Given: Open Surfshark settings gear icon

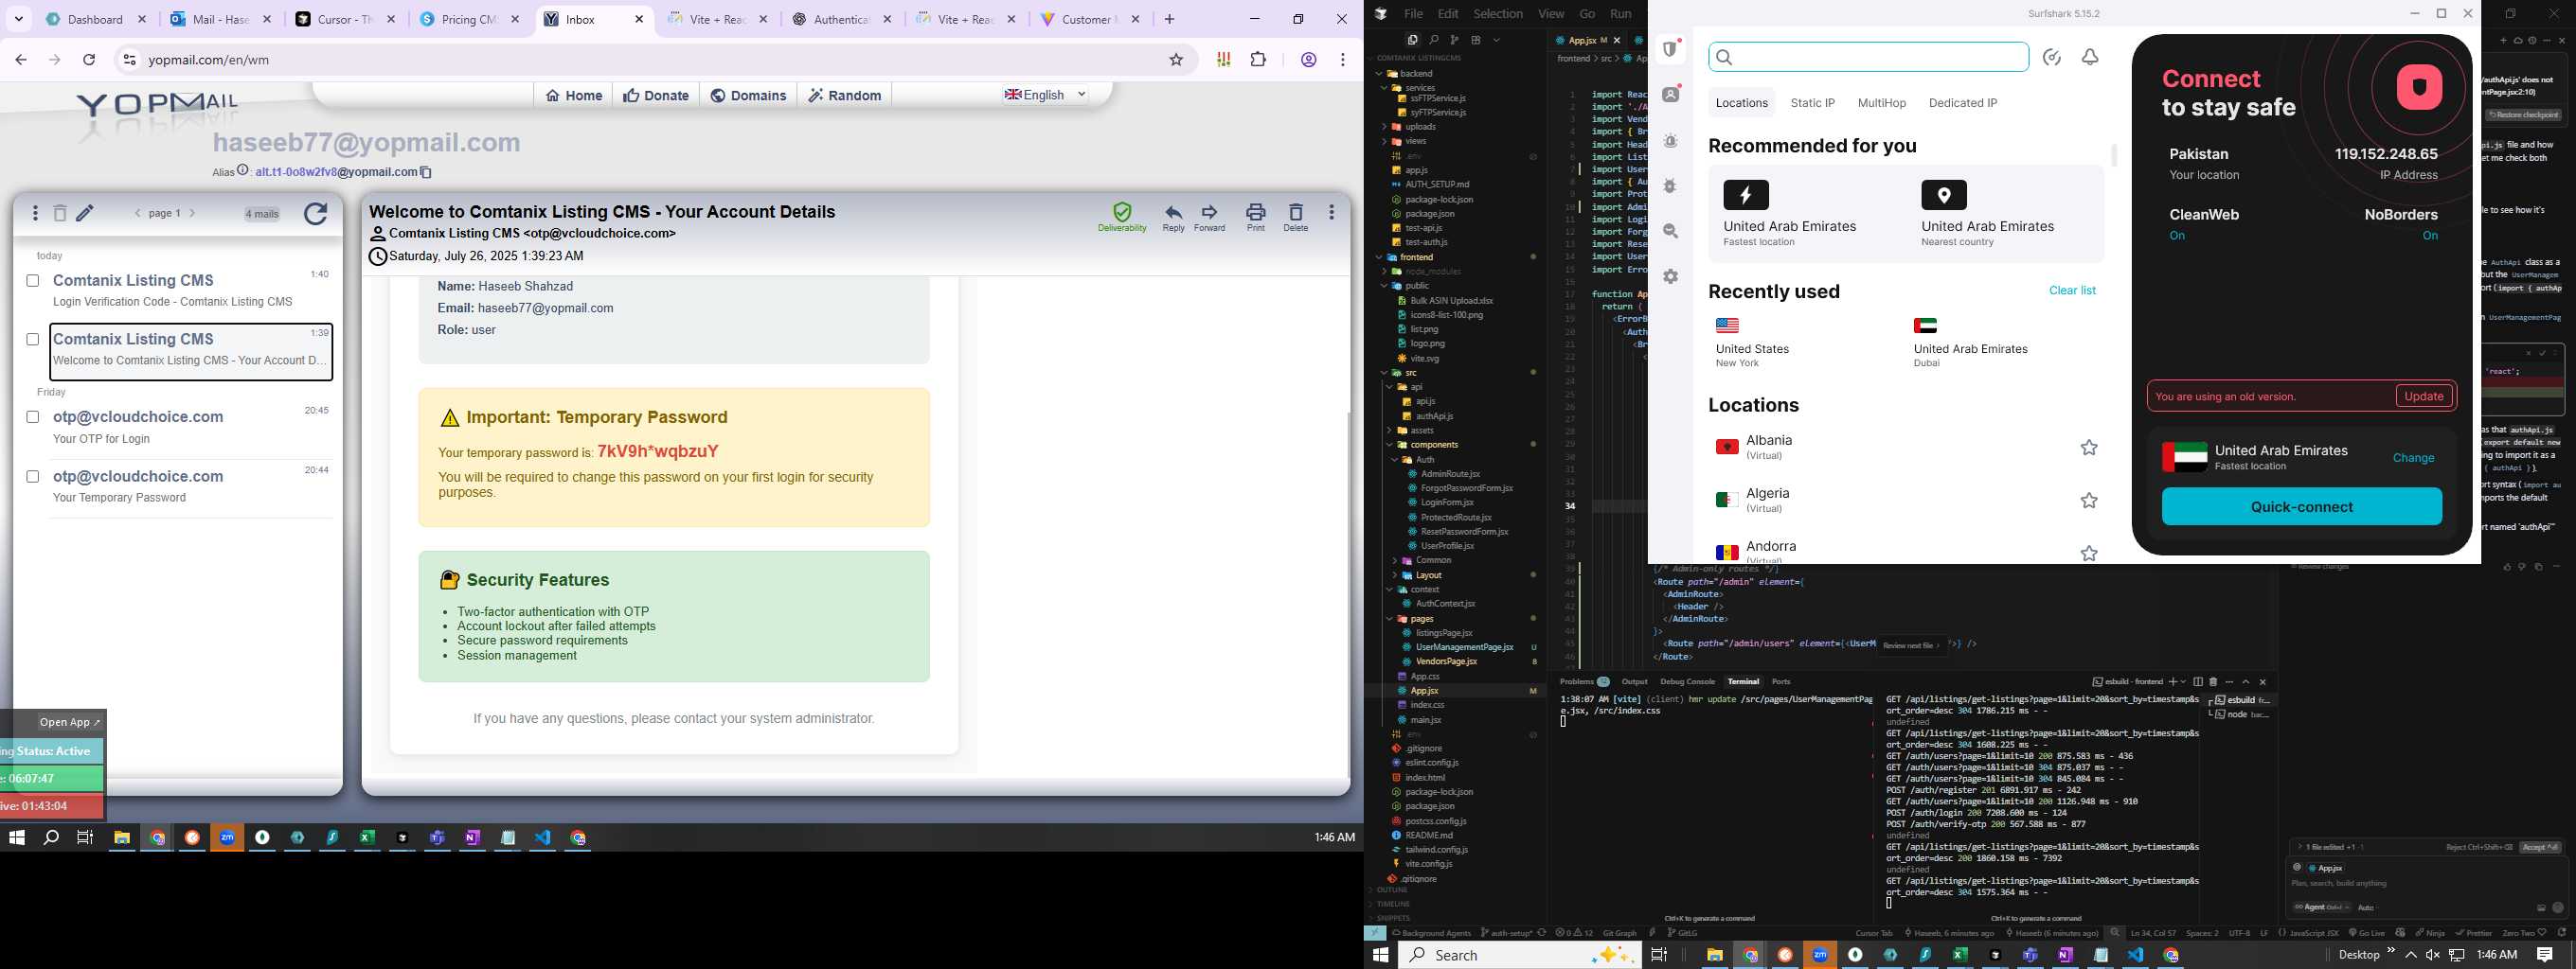Looking at the screenshot, I should click(1671, 275).
